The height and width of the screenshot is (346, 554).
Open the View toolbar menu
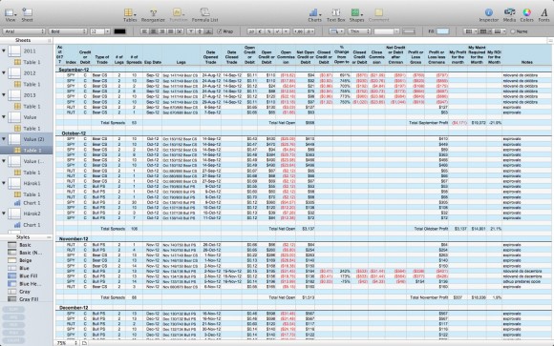(11, 15)
